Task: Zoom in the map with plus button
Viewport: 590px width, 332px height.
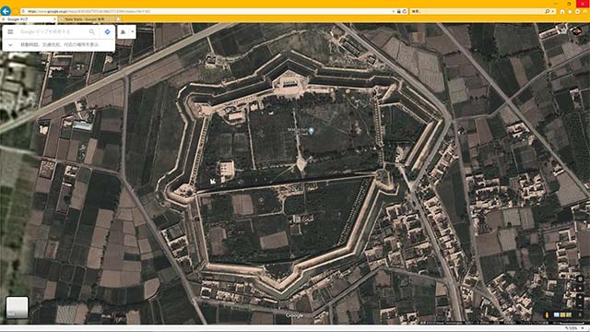Action: (580, 298)
